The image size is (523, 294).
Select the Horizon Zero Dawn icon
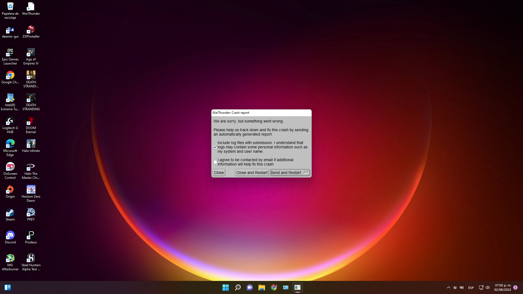click(x=31, y=194)
